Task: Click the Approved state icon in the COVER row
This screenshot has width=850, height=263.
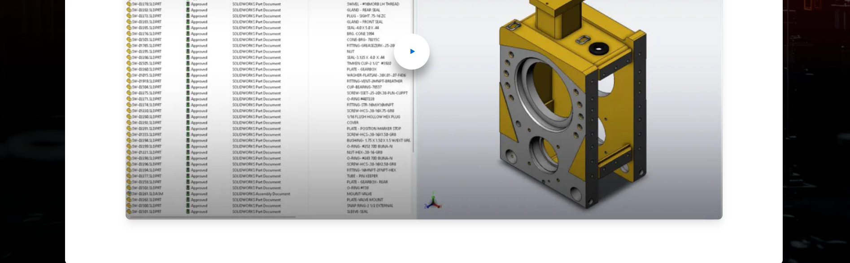Action: (188, 123)
